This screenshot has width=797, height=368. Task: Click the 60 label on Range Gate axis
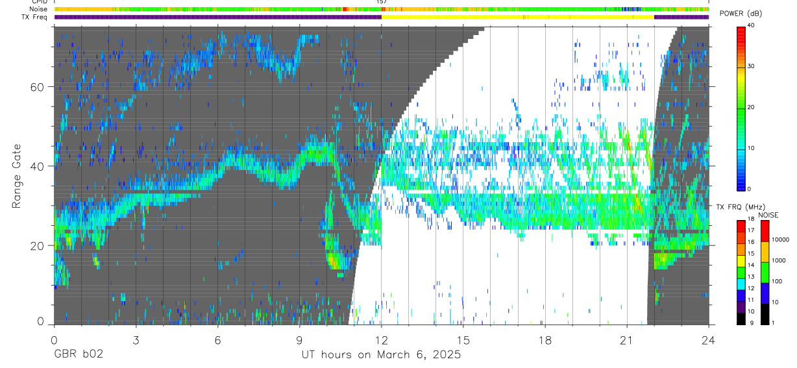38,87
